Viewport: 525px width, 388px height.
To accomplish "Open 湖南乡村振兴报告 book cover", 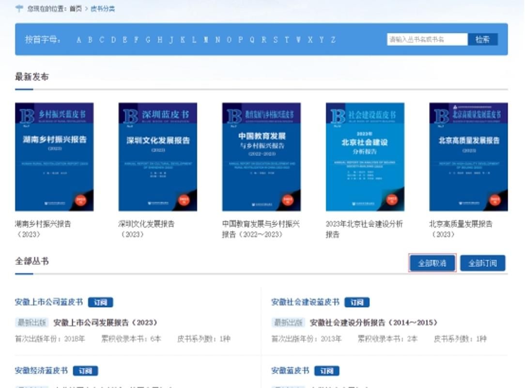I will (54, 157).
